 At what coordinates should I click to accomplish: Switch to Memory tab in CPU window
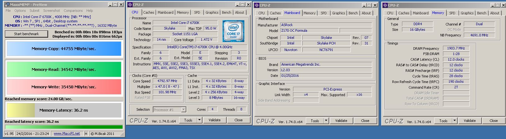pyautogui.click(x=183, y=12)
